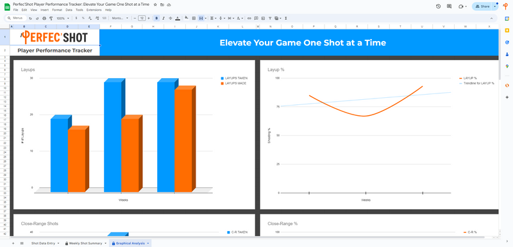
Task: Expand the Graphical Analysis tab menu arrow
Action: pos(148,243)
